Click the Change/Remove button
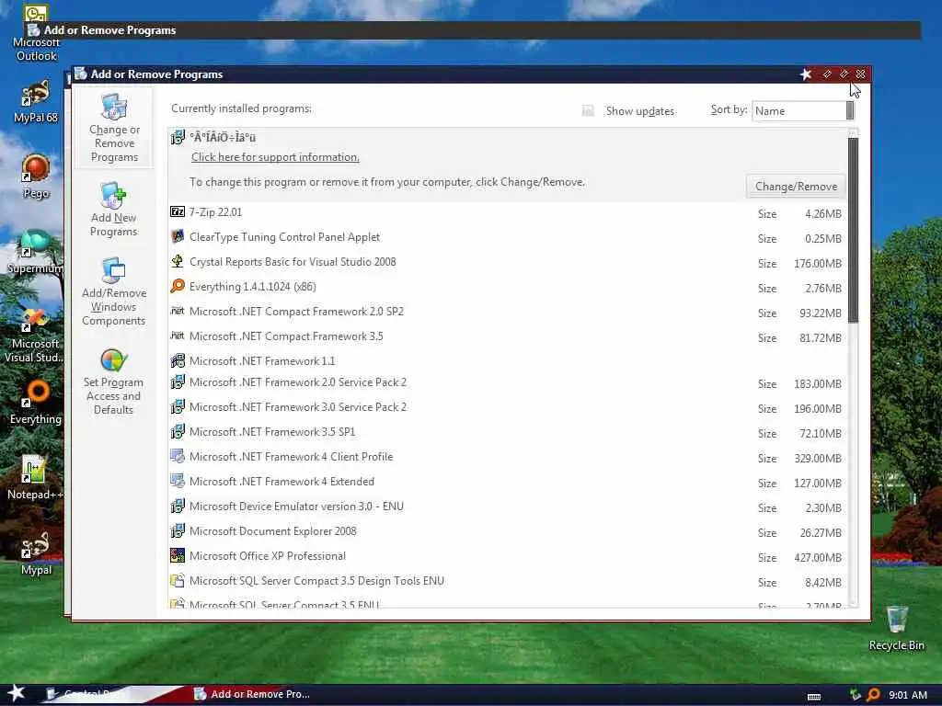This screenshot has height=706, width=942. pyautogui.click(x=796, y=186)
